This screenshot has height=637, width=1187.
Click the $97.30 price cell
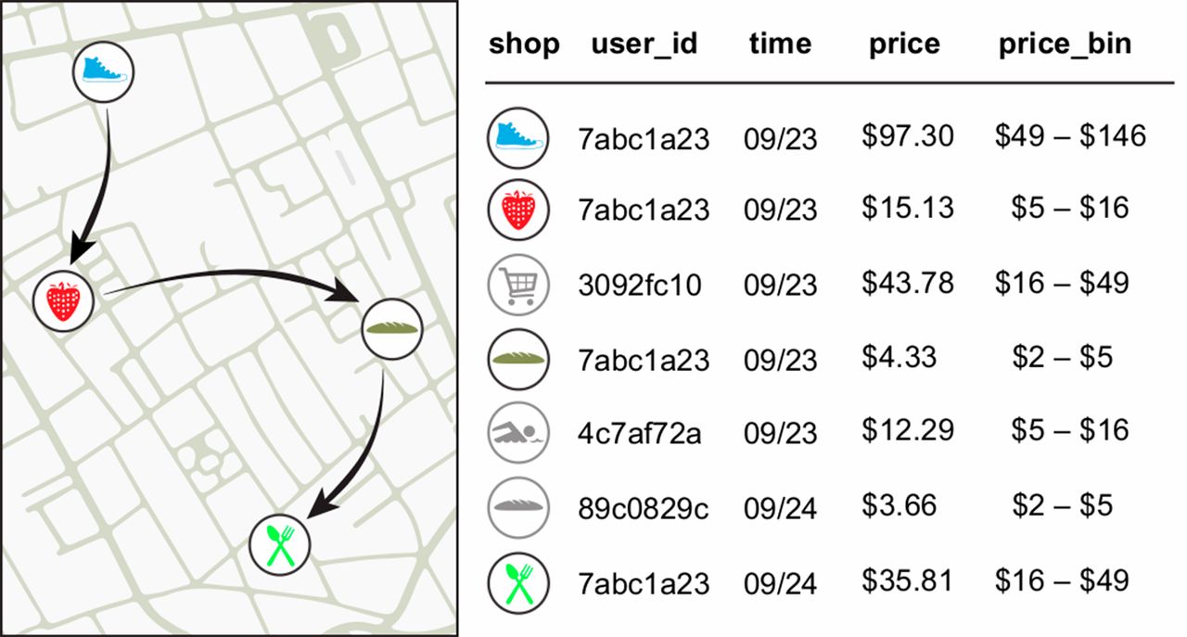907,137
